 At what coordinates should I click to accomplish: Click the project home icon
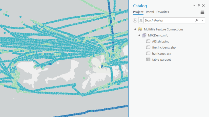click(141, 20)
